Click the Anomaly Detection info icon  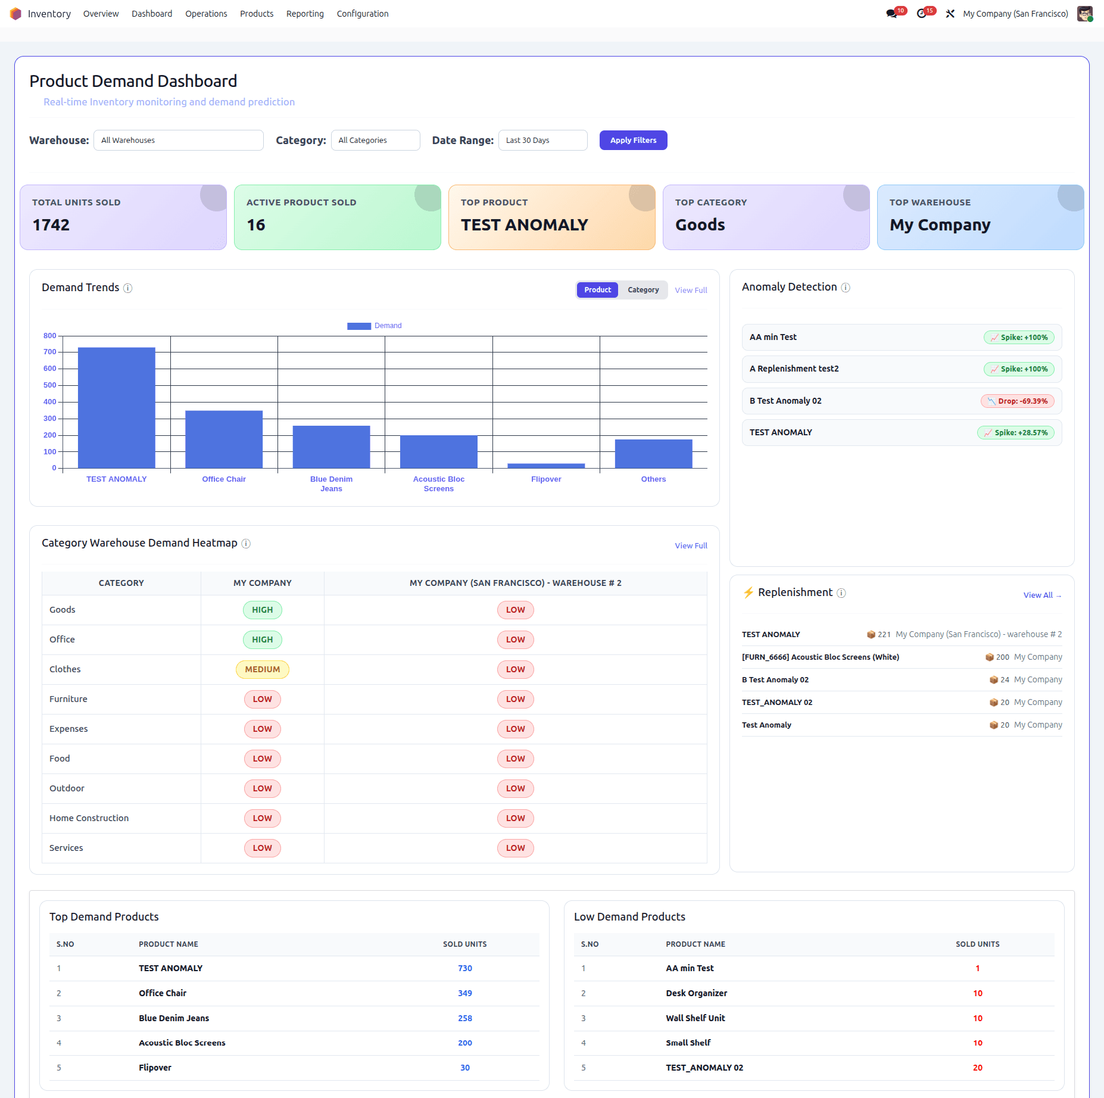846,288
